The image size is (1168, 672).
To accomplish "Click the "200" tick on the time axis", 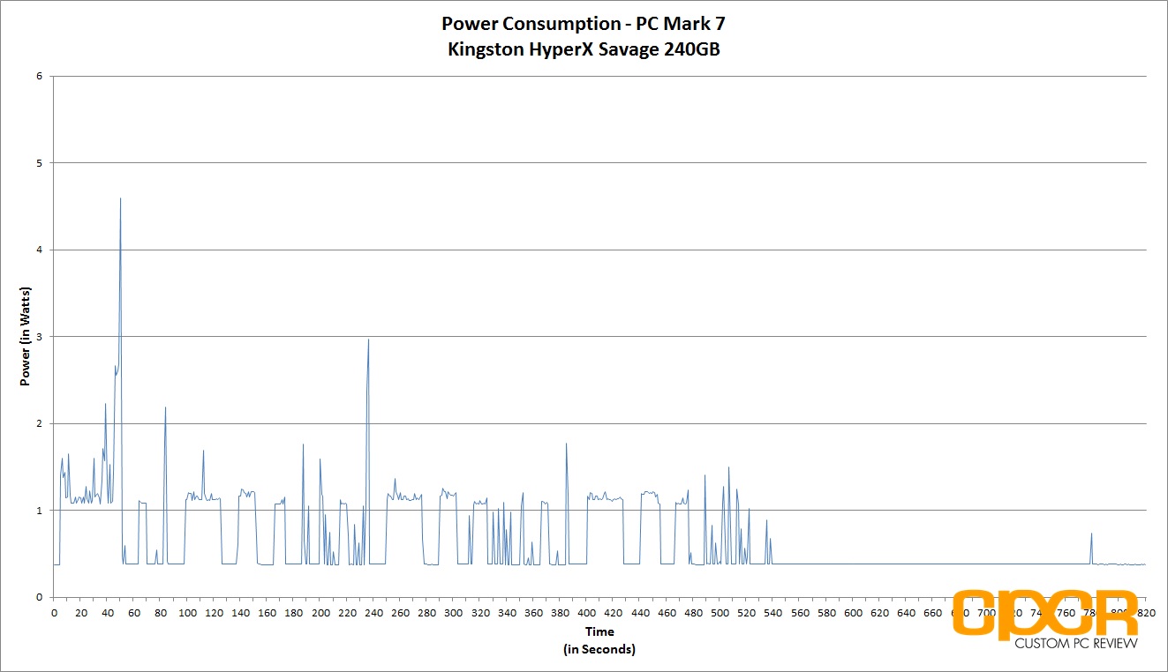I will 320,612.
